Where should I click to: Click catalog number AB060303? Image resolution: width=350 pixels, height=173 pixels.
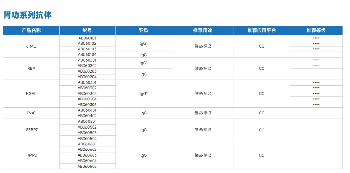pyautogui.click(x=87, y=93)
